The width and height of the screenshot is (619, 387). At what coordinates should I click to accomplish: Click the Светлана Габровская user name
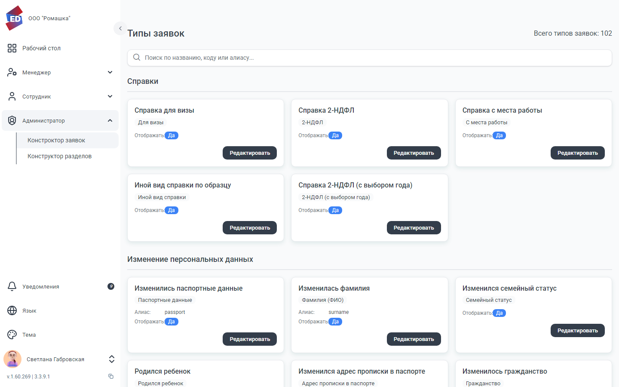pos(55,359)
